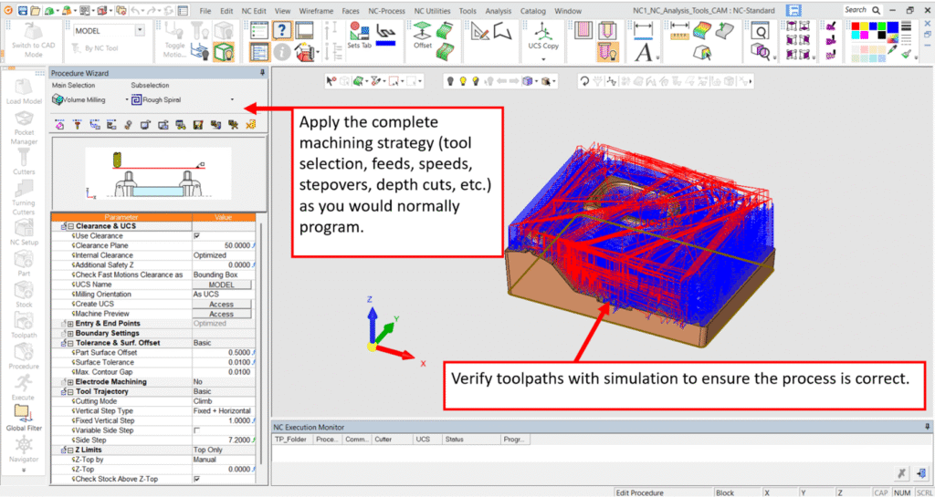The height and width of the screenshot is (497, 935).
Task: Open the Sets Tab tool
Action: point(358,36)
